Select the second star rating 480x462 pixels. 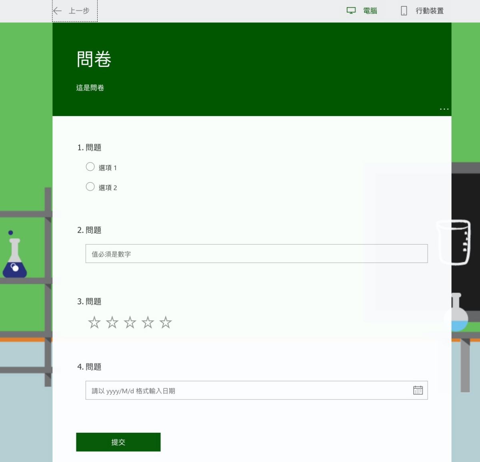point(112,322)
